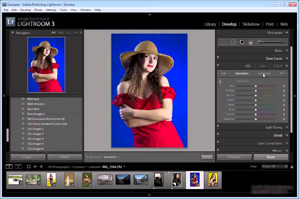Switch to the Hue tab
The height and width of the screenshot is (199, 299).
tap(223, 73)
